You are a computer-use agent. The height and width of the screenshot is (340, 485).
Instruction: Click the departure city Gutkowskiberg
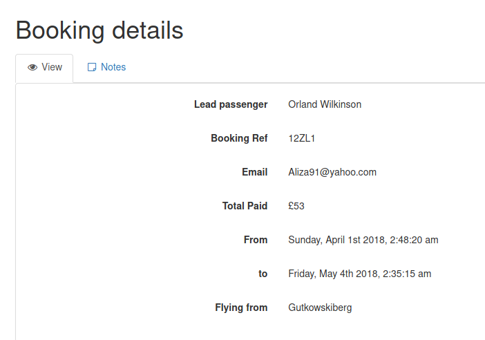320,308
